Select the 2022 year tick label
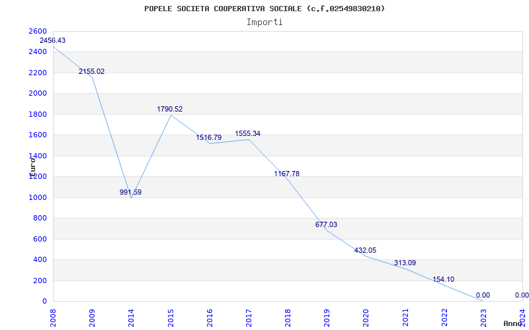 pyautogui.click(x=444, y=317)
